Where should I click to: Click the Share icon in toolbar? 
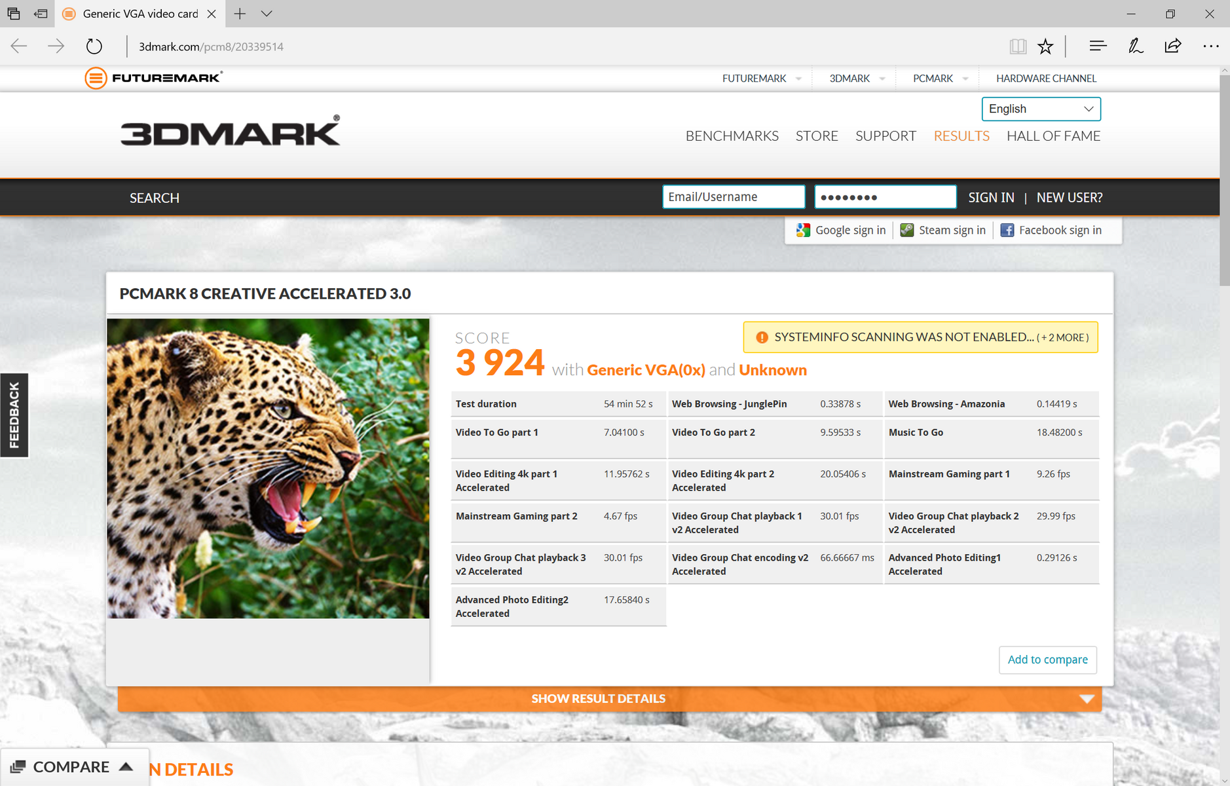click(x=1172, y=46)
